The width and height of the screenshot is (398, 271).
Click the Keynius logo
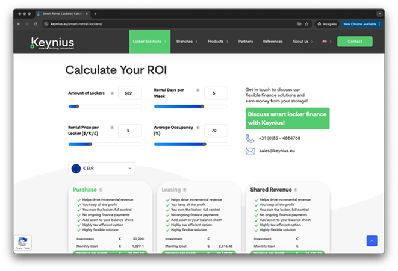click(x=52, y=43)
